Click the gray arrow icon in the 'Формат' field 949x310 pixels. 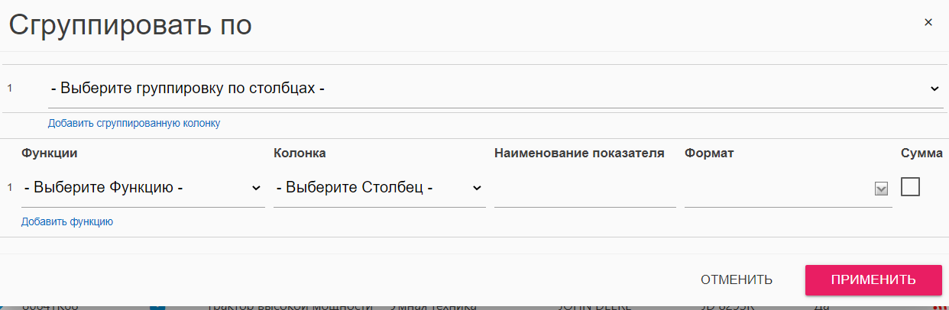(x=881, y=189)
